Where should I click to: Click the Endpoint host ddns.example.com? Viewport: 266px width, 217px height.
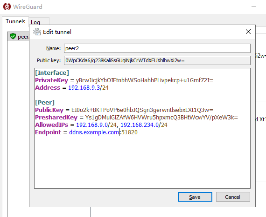(x=94, y=132)
